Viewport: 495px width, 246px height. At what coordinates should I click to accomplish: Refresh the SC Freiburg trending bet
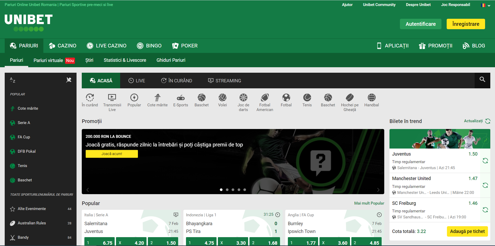coord(485,210)
